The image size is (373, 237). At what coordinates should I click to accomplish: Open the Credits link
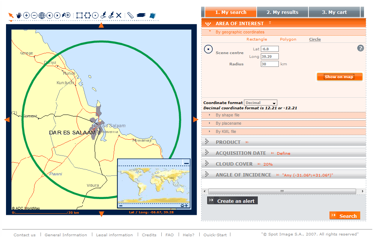[149, 235]
